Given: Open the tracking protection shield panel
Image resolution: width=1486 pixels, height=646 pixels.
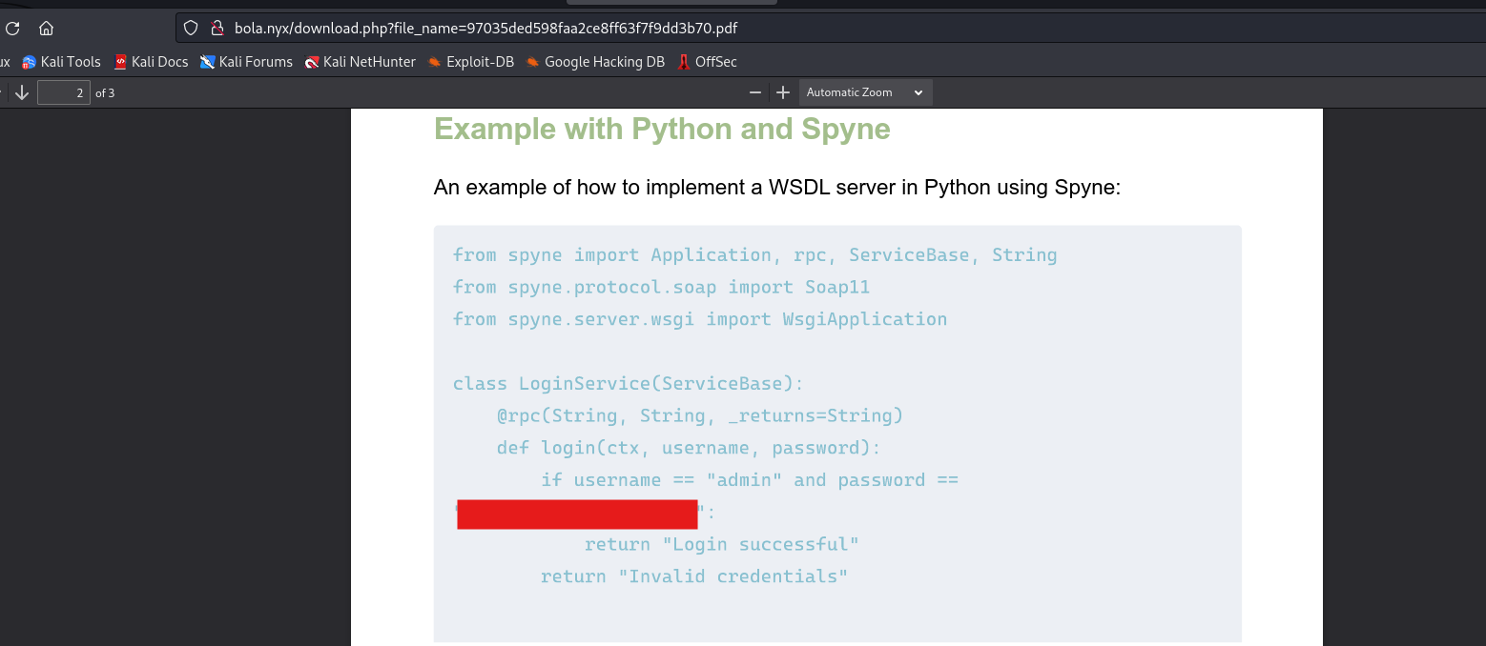Looking at the screenshot, I should click(x=191, y=29).
